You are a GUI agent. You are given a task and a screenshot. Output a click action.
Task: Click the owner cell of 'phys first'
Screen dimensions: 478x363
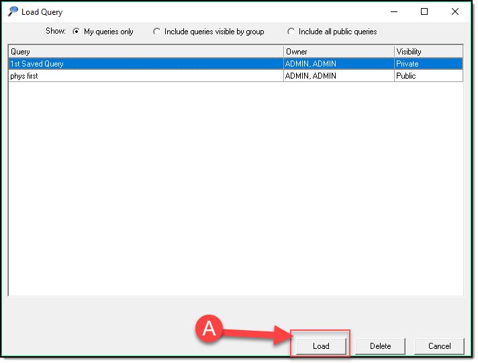click(311, 76)
